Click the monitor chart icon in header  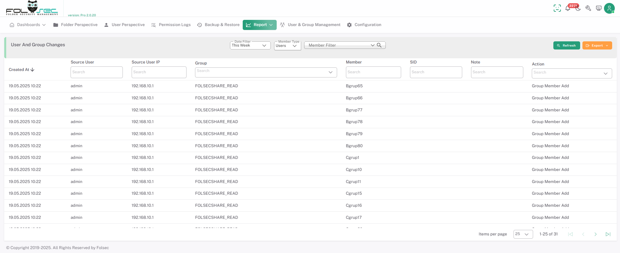(599, 8)
